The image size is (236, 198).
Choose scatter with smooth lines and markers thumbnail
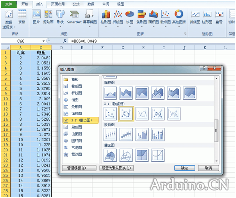[x=126, y=114]
